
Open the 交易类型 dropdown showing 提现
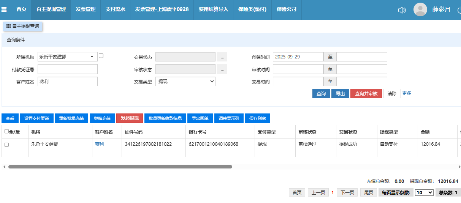tap(185, 82)
